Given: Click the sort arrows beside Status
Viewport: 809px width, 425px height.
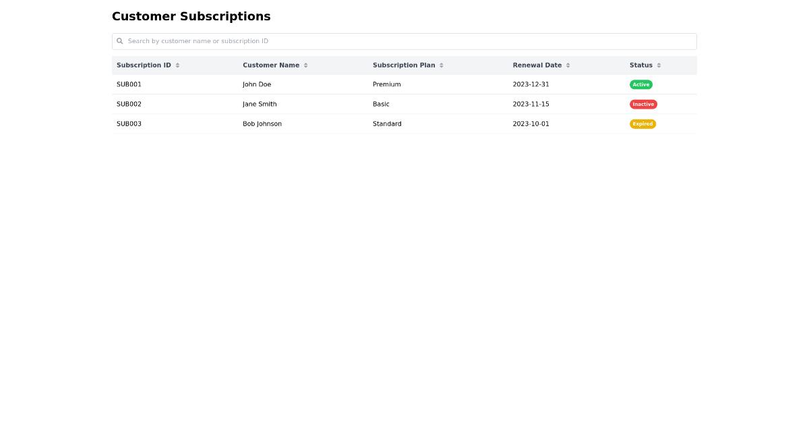Looking at the screenshot, I should (x=658, y=65).
